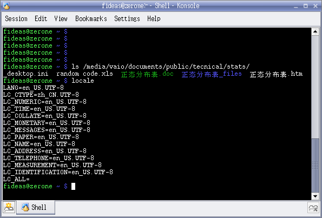Viewport: 322px width, 218px height.
Task: Click the terminal scrollbar thumb
Action: tap(315, 166)
